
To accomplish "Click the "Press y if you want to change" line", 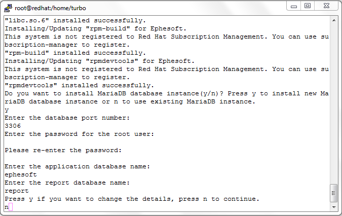I will (x=132, y=199).
